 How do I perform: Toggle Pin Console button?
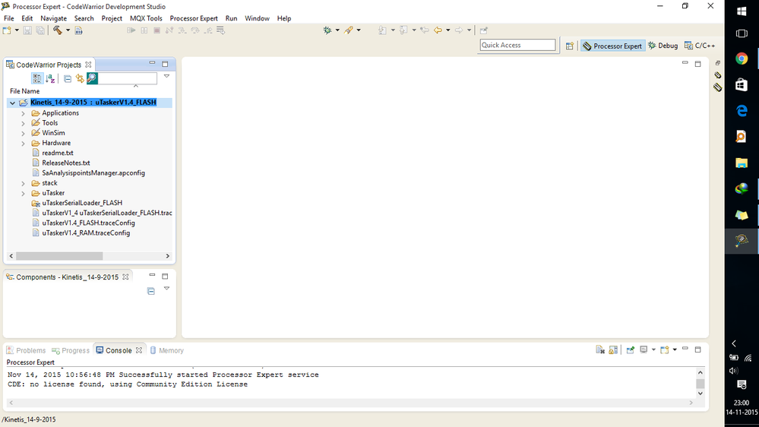[631, 350]
